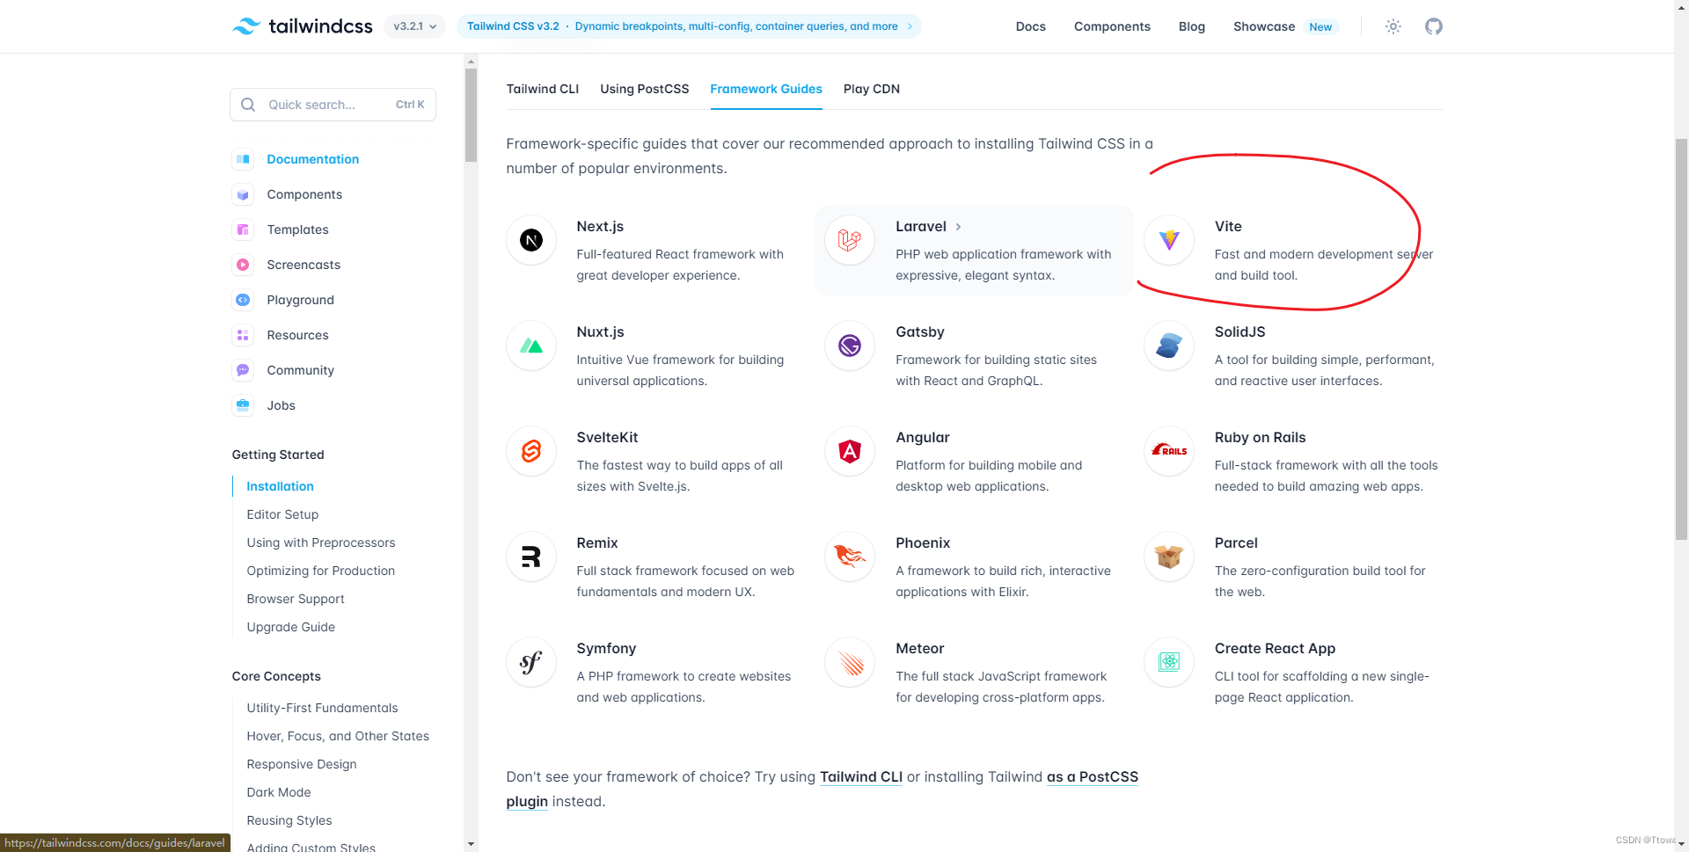The width and height of the screenshot is (1689, 852).
Task: Open the Tailwind CSS v3.2 announcement banner
Action: (689, 26)
